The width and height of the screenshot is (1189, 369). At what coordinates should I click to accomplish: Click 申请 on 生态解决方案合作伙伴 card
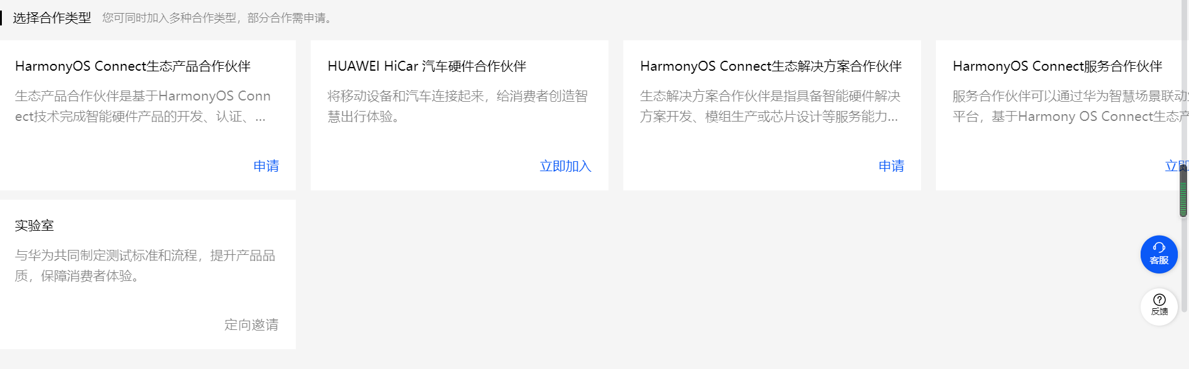[891, 166]
